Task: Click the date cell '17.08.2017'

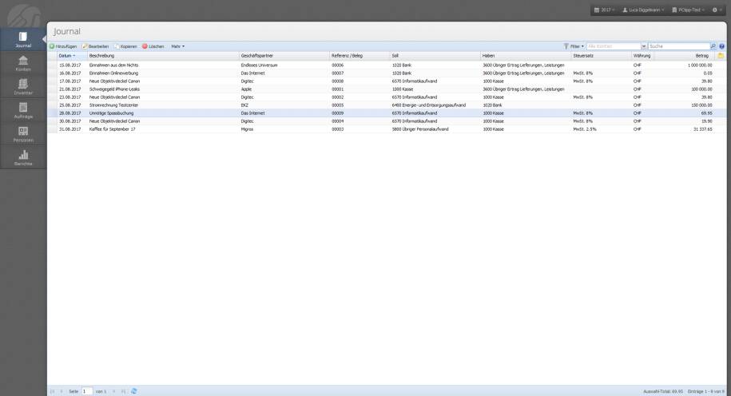Action: [70, 81]
